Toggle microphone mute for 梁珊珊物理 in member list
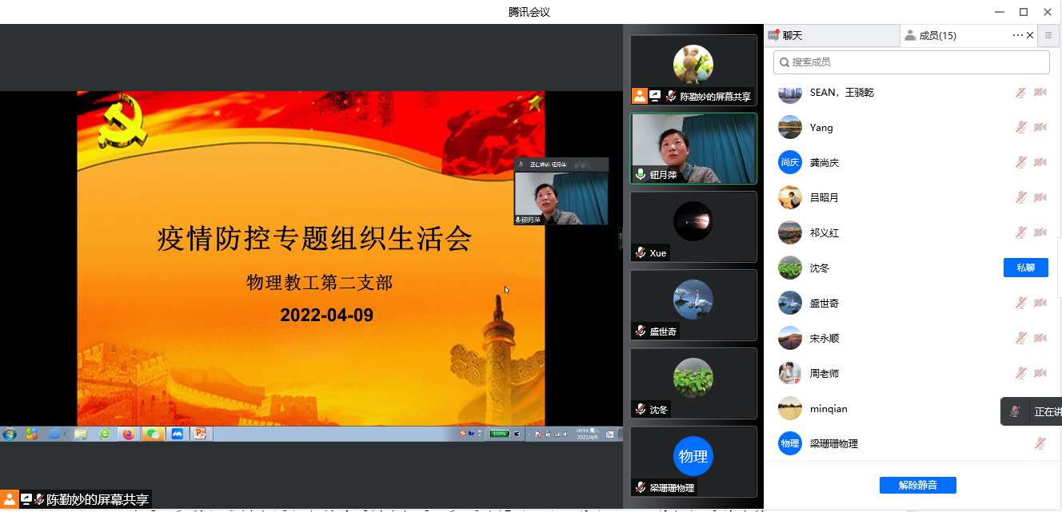The image size is (1062, 512). click(1040, 443)
